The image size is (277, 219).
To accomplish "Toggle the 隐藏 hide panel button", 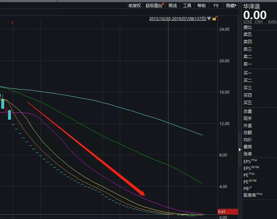I will tap(231, 6).
